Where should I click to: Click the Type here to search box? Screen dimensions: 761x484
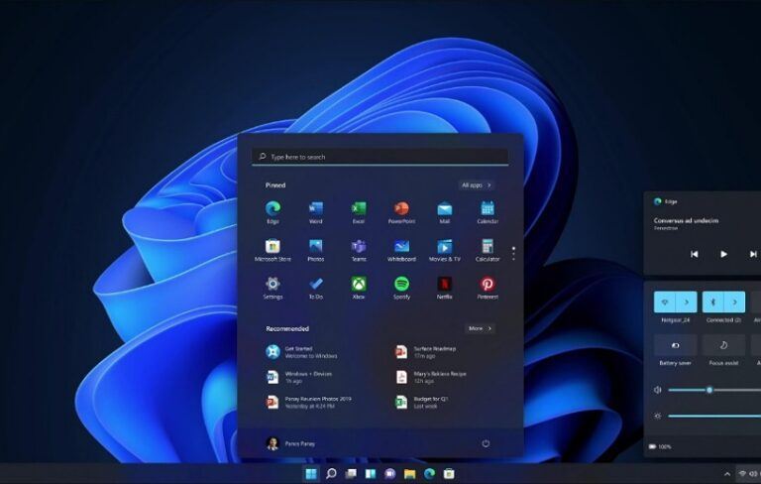coord(381,157)
